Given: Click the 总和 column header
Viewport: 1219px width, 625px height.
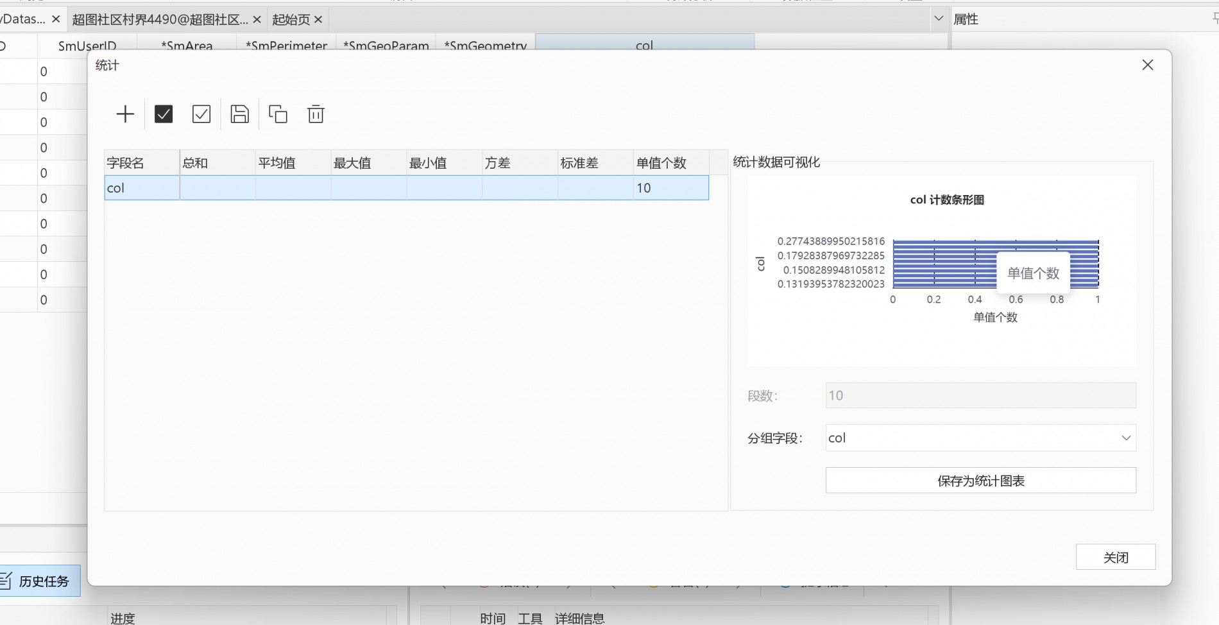Looking at the screenshot, I should 217,163.
